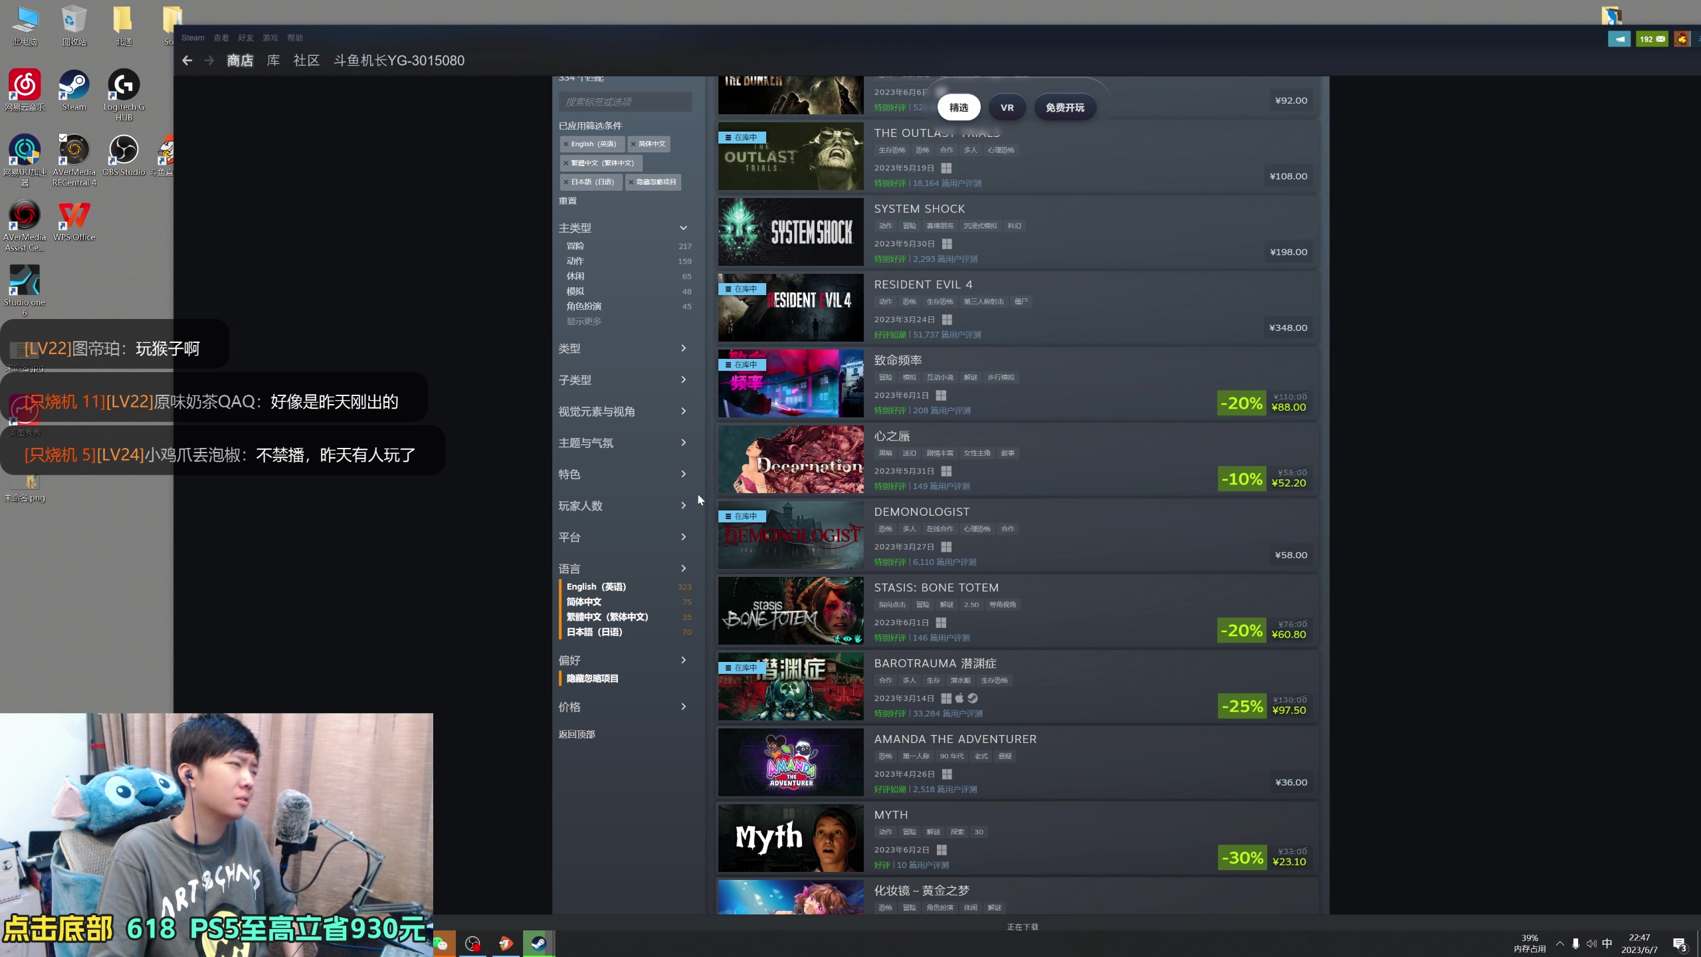The width and height of the screenshot is (1701, 957).
Task: Uncheck the 简体中文 language filter
Action: point(583,602)
